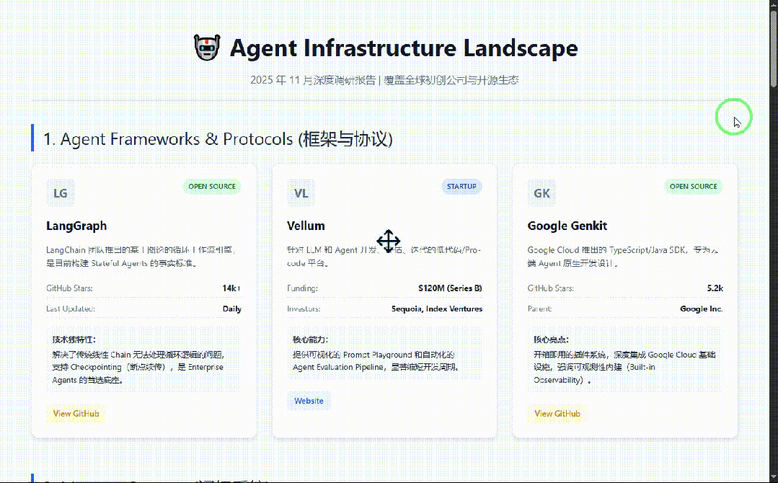Click the 5.2k GitHub Stars value
Screen dimensions: 778x483
coord(715,288)
